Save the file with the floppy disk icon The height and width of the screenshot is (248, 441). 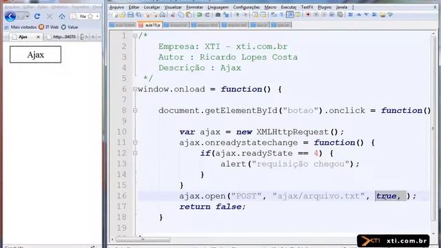[130, 14]
